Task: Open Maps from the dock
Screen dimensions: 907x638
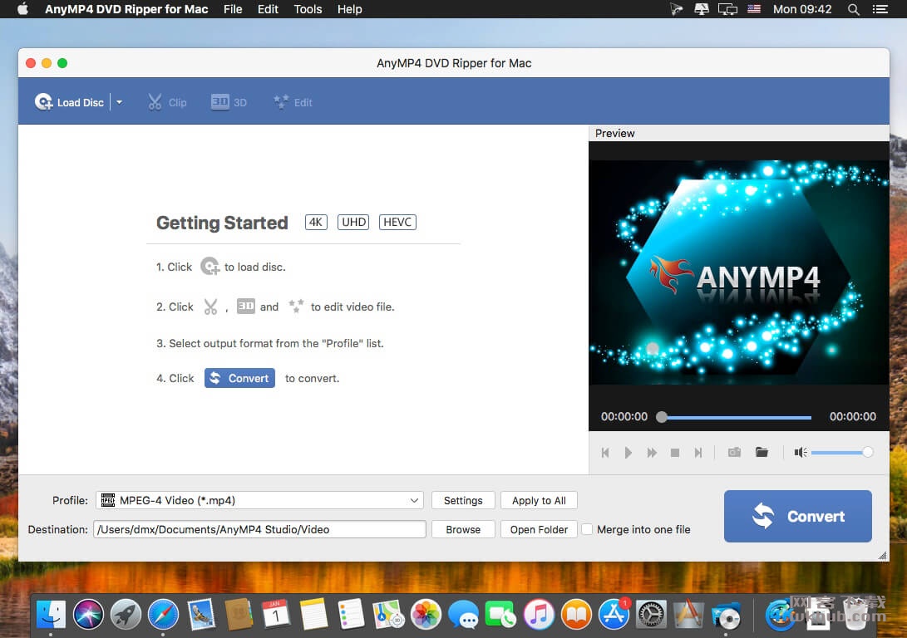Action: tap(389, 614)
